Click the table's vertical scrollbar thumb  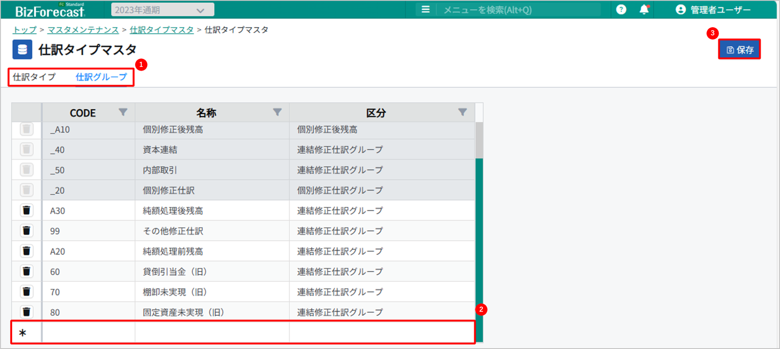[479, 140]
